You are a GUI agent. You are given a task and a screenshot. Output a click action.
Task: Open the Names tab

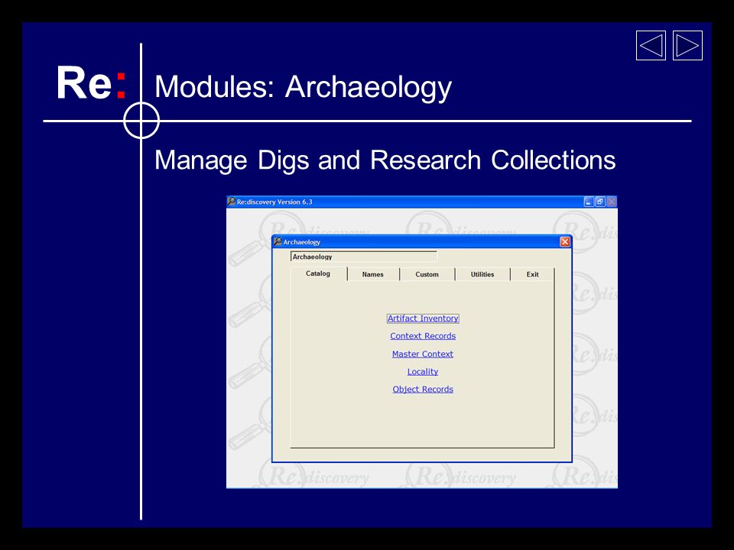point(373,274)
